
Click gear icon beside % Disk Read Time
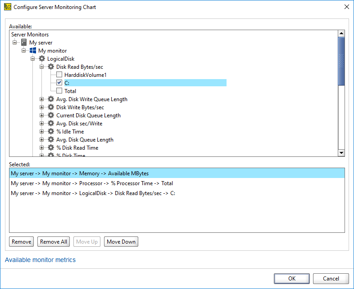[51, 148]
